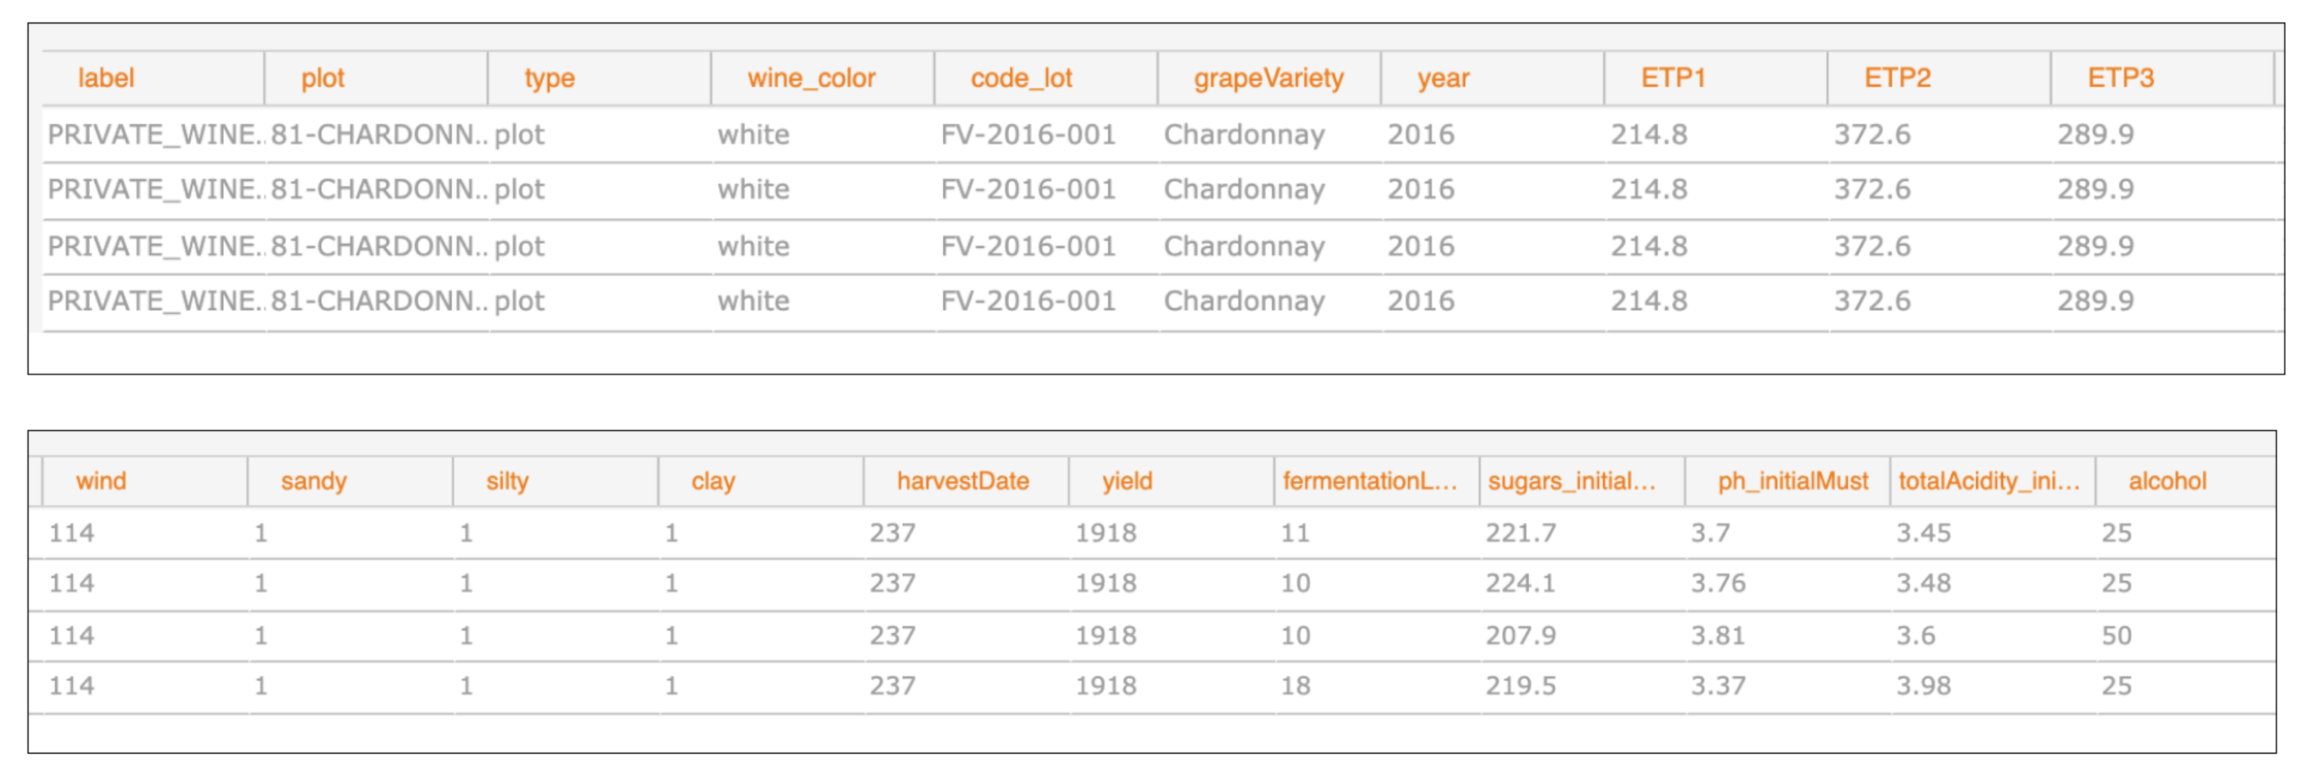Select the 'grapeVariety' column header
Screen dimensions: 2307x768
click(1267, 79)
